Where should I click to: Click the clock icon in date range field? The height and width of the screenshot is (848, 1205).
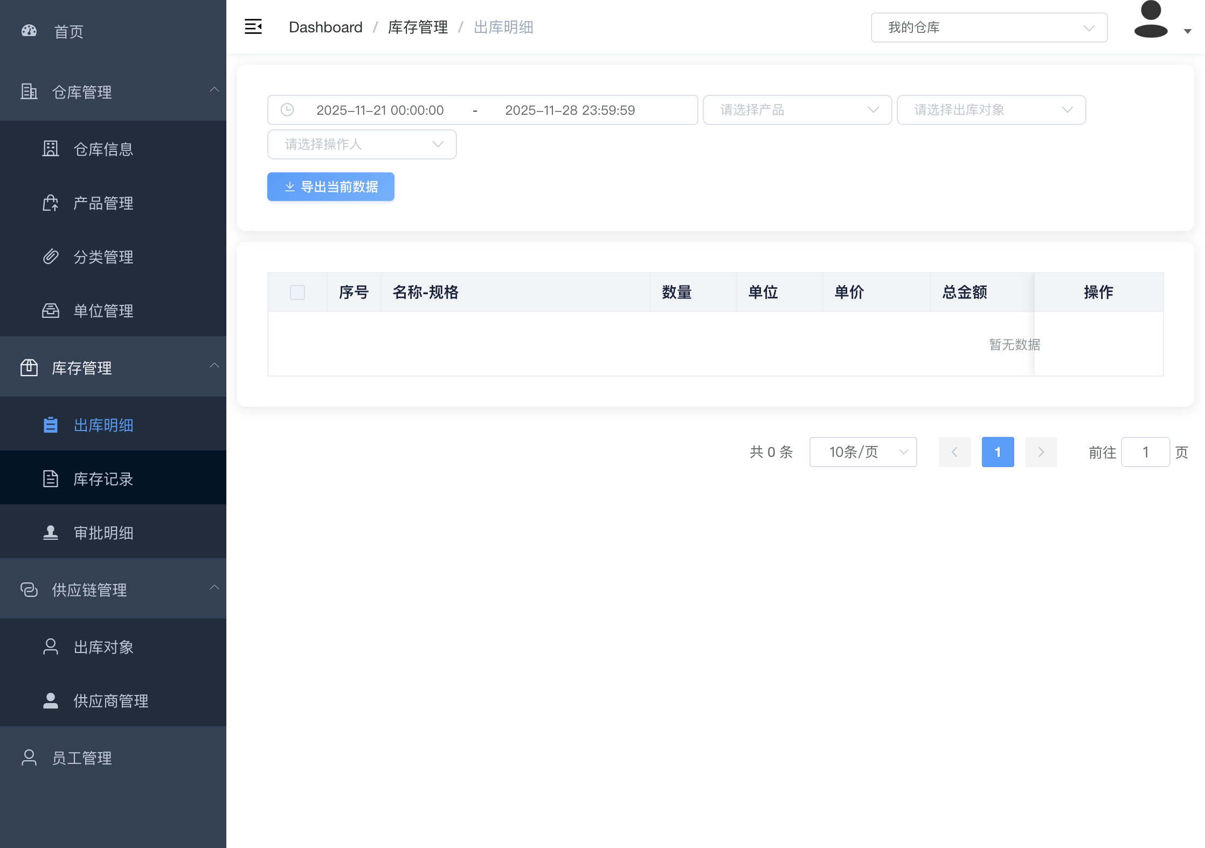click(x=287, y=110)
